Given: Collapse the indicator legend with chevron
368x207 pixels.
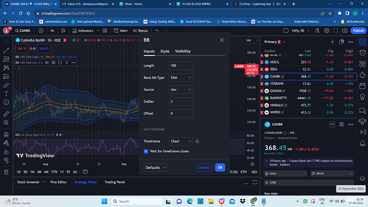Looking at the screenshot, I should [19, 68].
